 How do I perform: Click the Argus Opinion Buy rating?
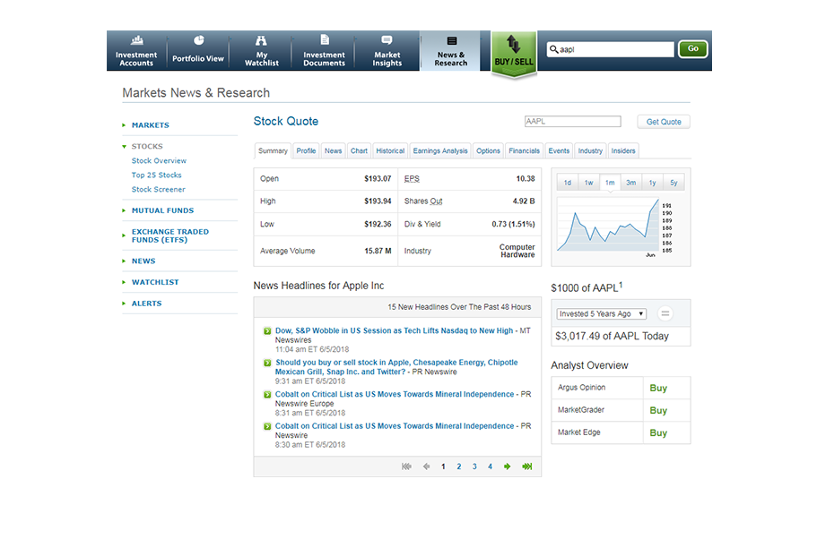(658, 388)
